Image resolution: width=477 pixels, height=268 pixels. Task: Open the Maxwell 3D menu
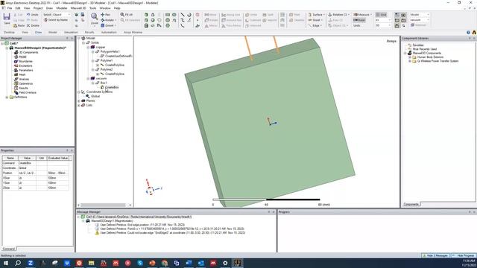(x=78, y=8)
